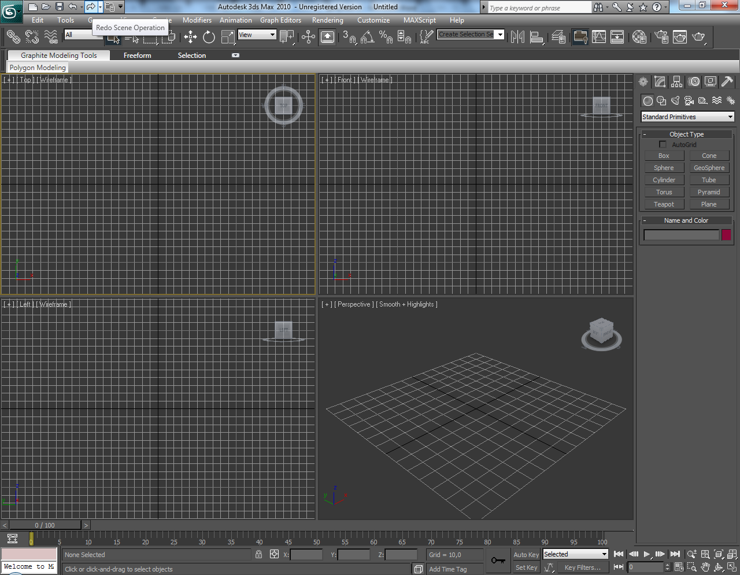Open the 3ds Max application menu button

coord(11,12)
